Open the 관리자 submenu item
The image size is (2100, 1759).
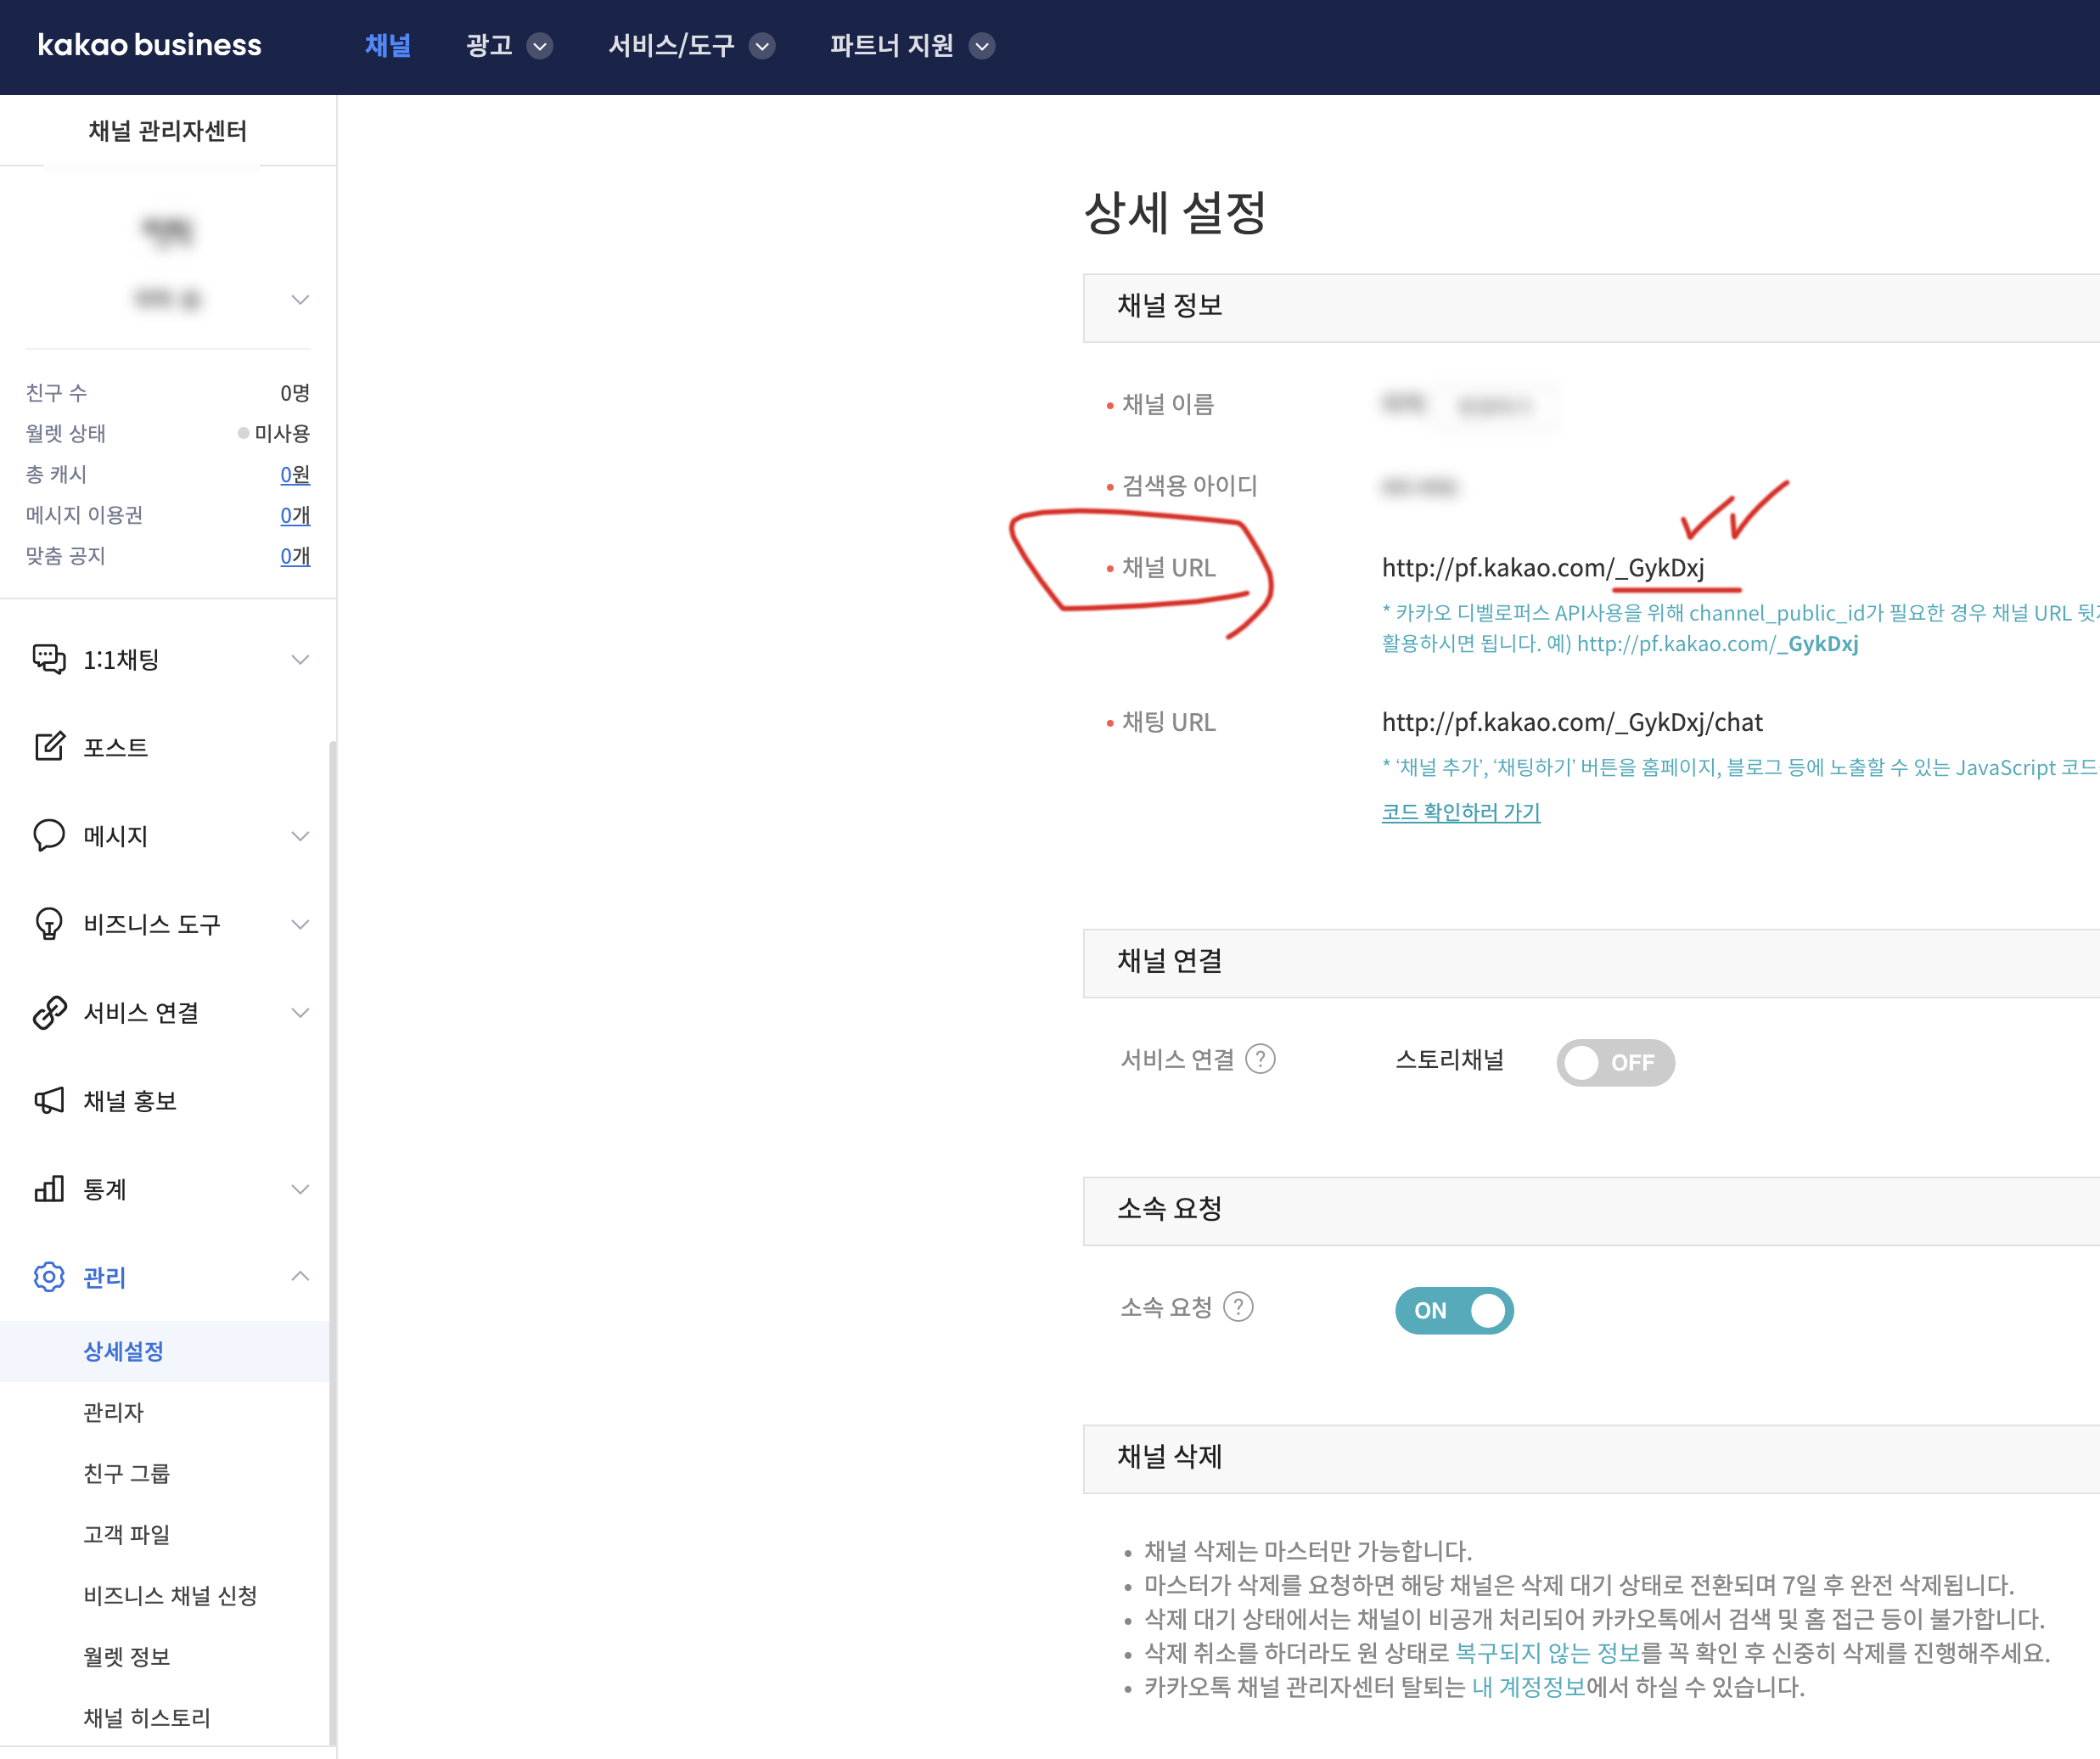[113, 1412]
